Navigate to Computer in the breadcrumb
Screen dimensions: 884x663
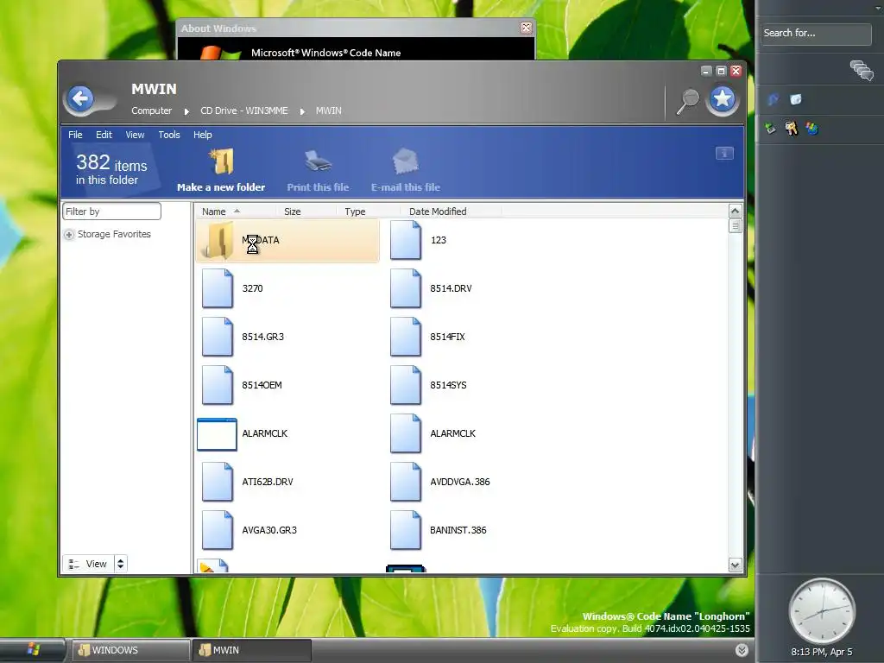[152, 111]
